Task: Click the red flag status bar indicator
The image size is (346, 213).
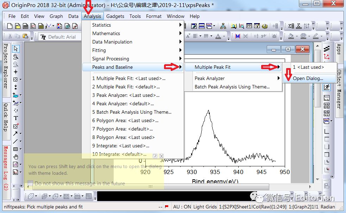Action: point(166,207)
